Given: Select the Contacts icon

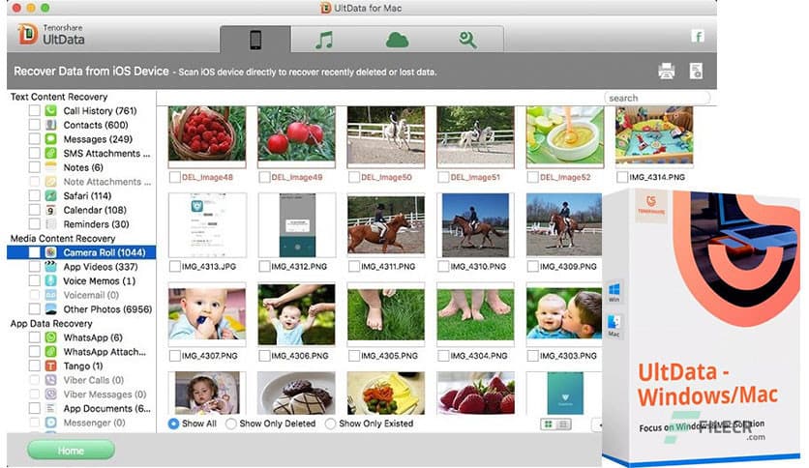Looking at the screenshot, I should [x=50, y=125].
